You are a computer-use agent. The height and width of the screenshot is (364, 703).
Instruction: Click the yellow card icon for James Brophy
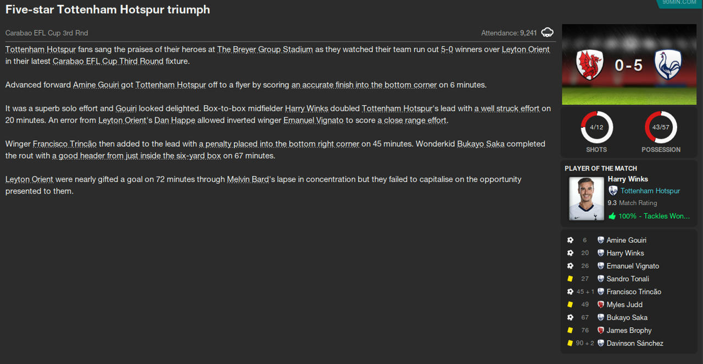[x=570, y=331]
